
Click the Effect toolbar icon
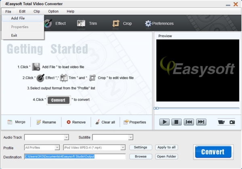[48, 23]
